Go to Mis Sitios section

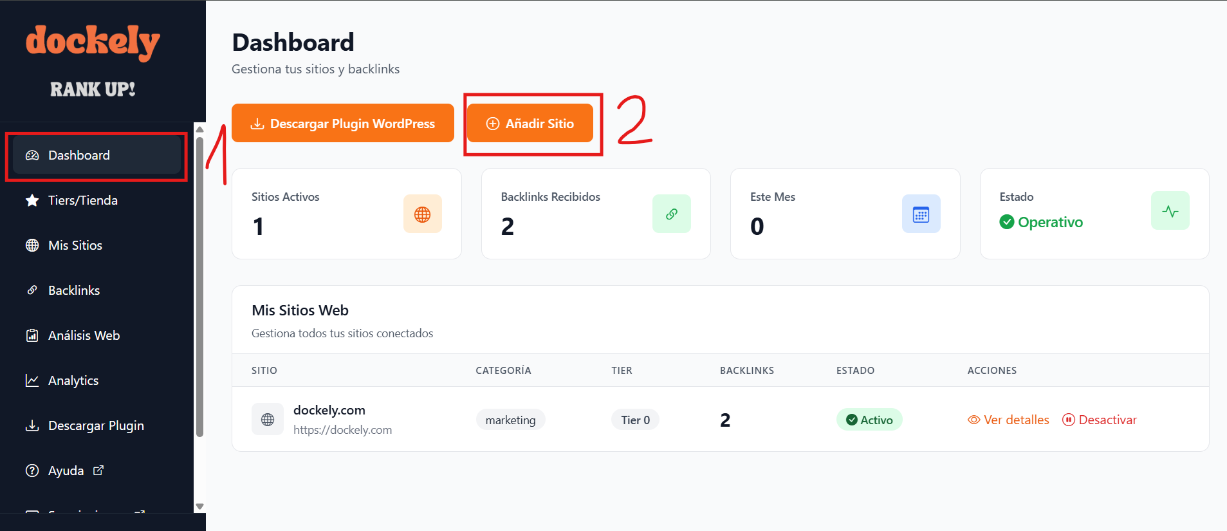[x=75, y=245]
